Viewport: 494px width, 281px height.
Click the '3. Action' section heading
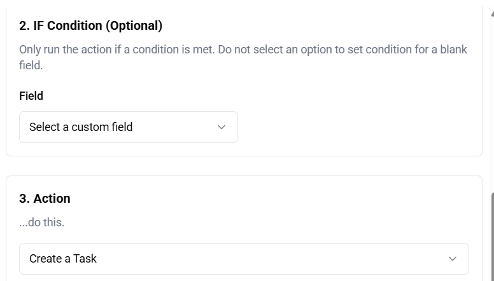tap(45, 198)
